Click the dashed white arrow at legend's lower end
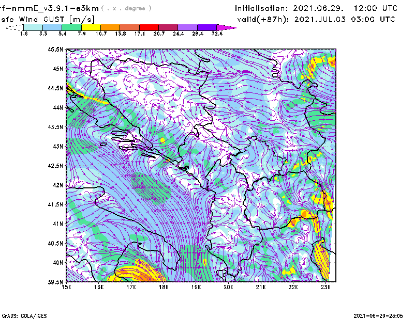The image size is (414, 319). 15,27
